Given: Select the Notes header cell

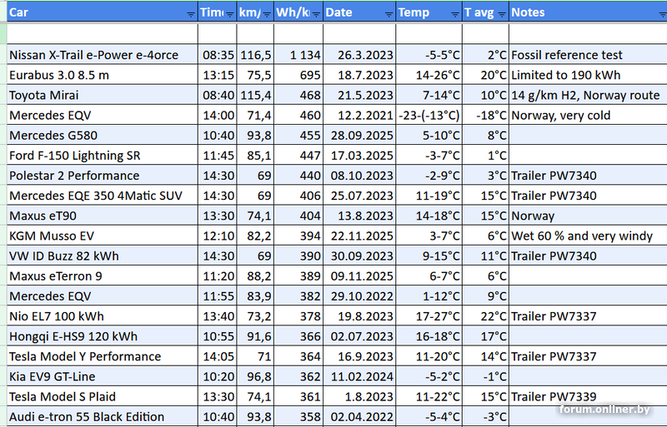Looking at the screenshot, I should coord(588,12).
